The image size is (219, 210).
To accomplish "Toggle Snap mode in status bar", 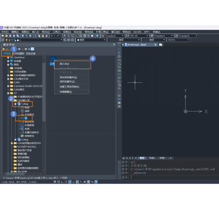I will 55,182.
